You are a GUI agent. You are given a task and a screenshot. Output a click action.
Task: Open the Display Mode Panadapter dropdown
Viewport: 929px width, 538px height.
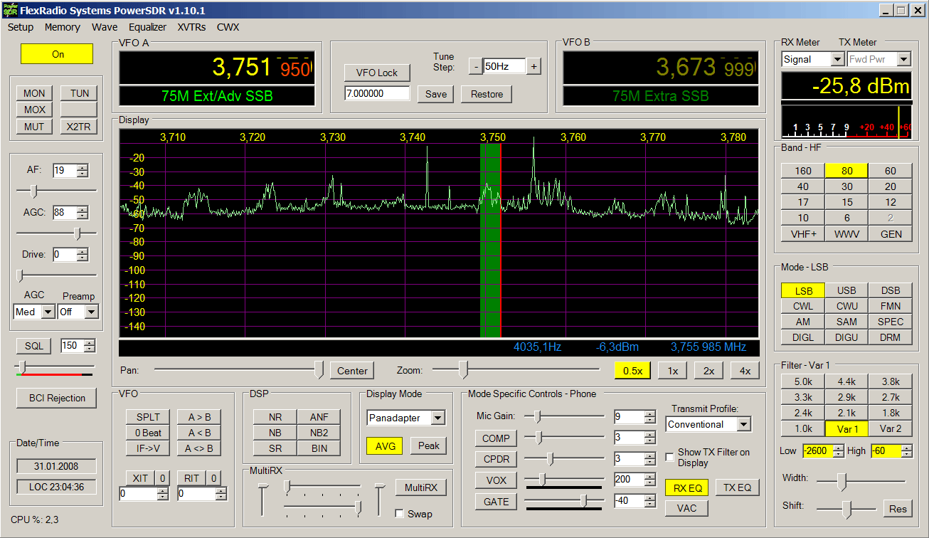(x=437, y=418)
